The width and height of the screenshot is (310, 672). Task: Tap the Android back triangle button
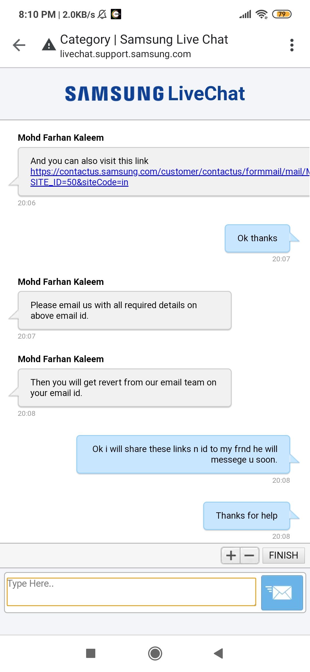pos(219,653)
